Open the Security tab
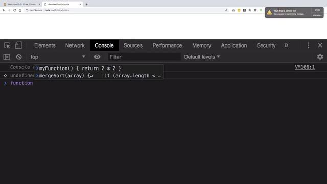The image size is (327, 184). [x=266, y=45]
